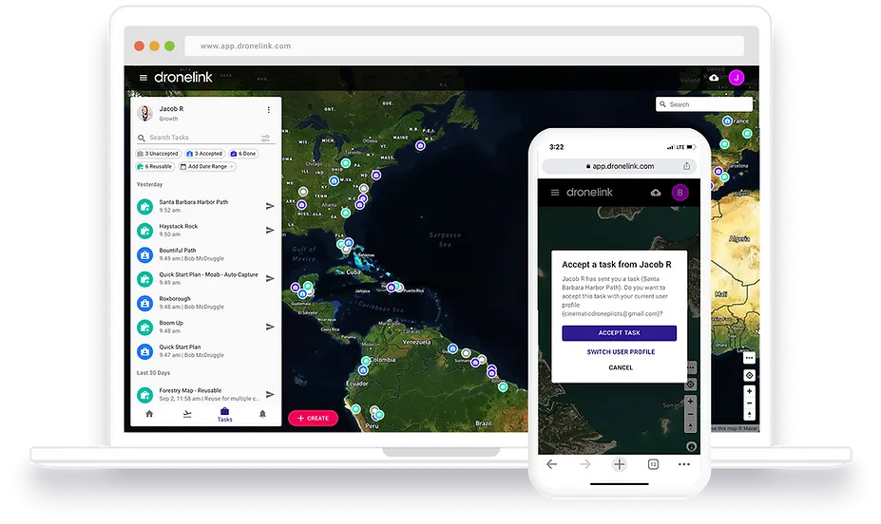Click the phone app cloud sync icon
This screenshot has height=524, width=881.
point(656,193)
